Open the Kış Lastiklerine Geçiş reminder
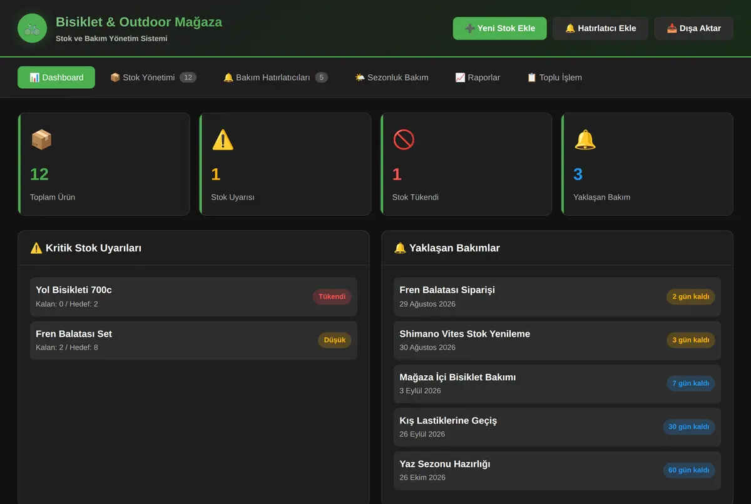This screenshot has height=504, width=751. point(557,427)
